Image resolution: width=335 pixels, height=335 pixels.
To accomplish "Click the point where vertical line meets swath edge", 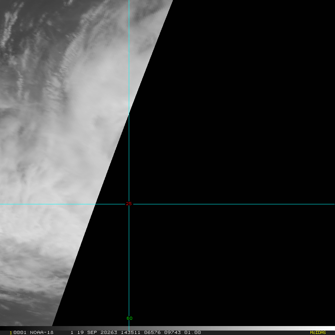I will (x=129, y=112).
